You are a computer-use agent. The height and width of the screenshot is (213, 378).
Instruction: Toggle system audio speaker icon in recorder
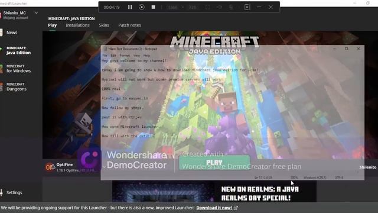(x=219, y=7)
